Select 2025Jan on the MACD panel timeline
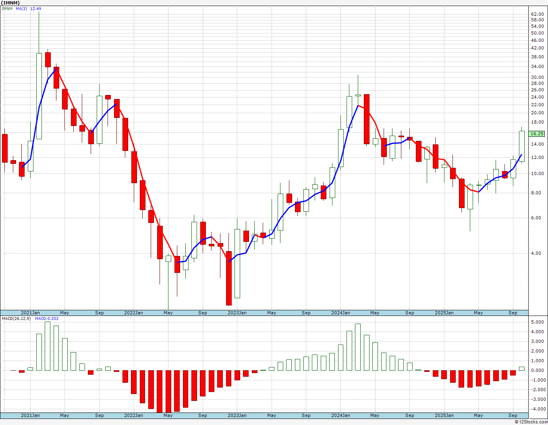Viewport: 548px width, 425px height. pos(444,415)
